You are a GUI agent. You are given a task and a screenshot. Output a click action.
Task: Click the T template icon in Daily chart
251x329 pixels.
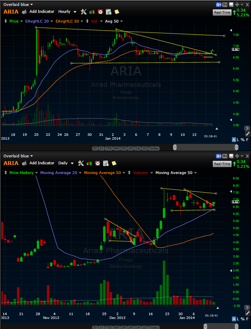point(225,156)
